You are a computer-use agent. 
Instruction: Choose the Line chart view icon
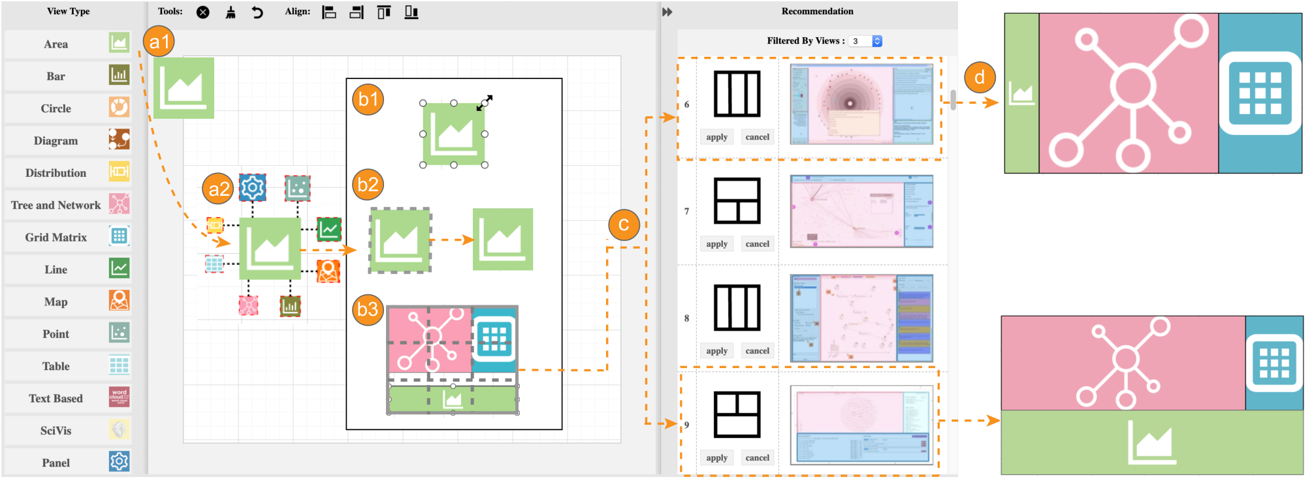tap(119, 268)
